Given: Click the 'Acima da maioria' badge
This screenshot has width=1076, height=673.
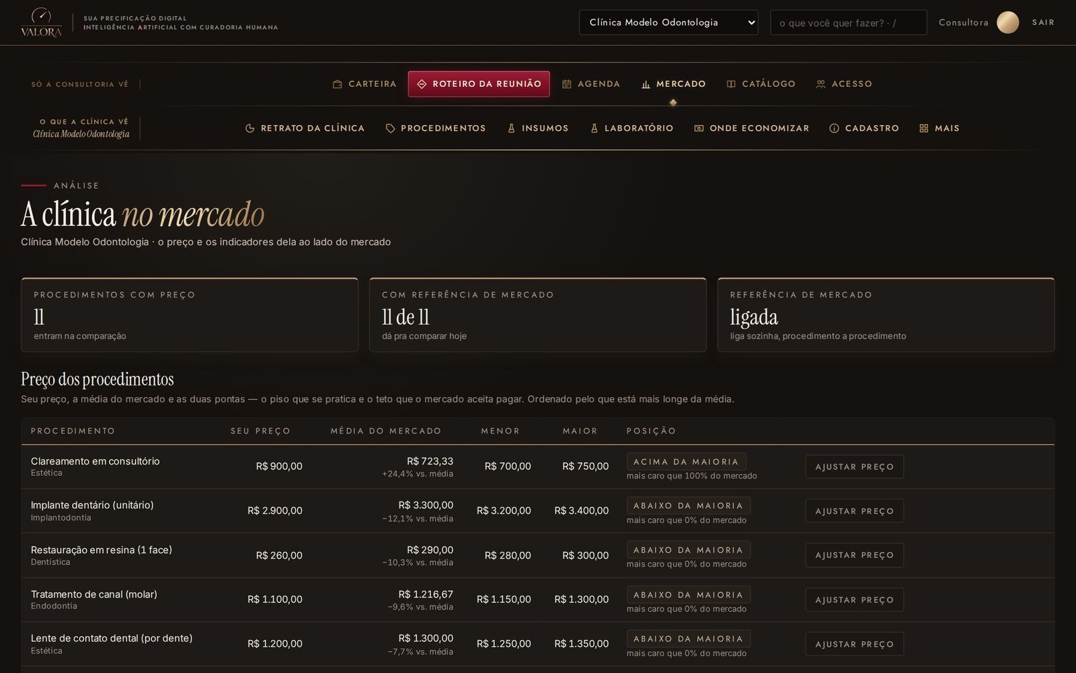Looking at the screenshot, I should click(x=686, y=462).
